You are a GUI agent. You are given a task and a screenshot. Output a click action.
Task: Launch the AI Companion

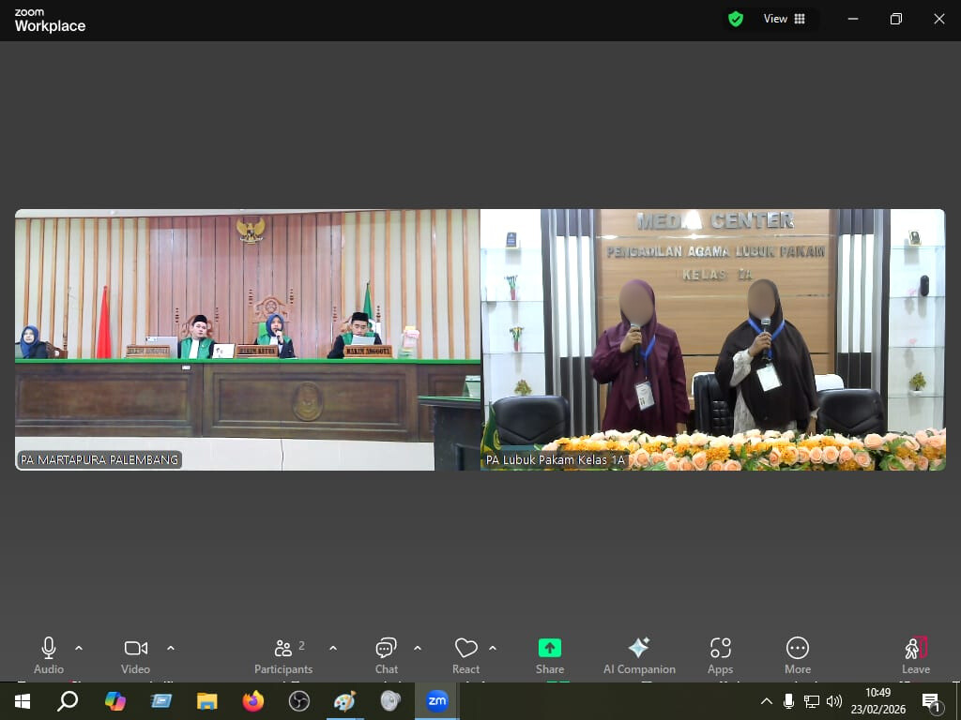tap(639, 654)
